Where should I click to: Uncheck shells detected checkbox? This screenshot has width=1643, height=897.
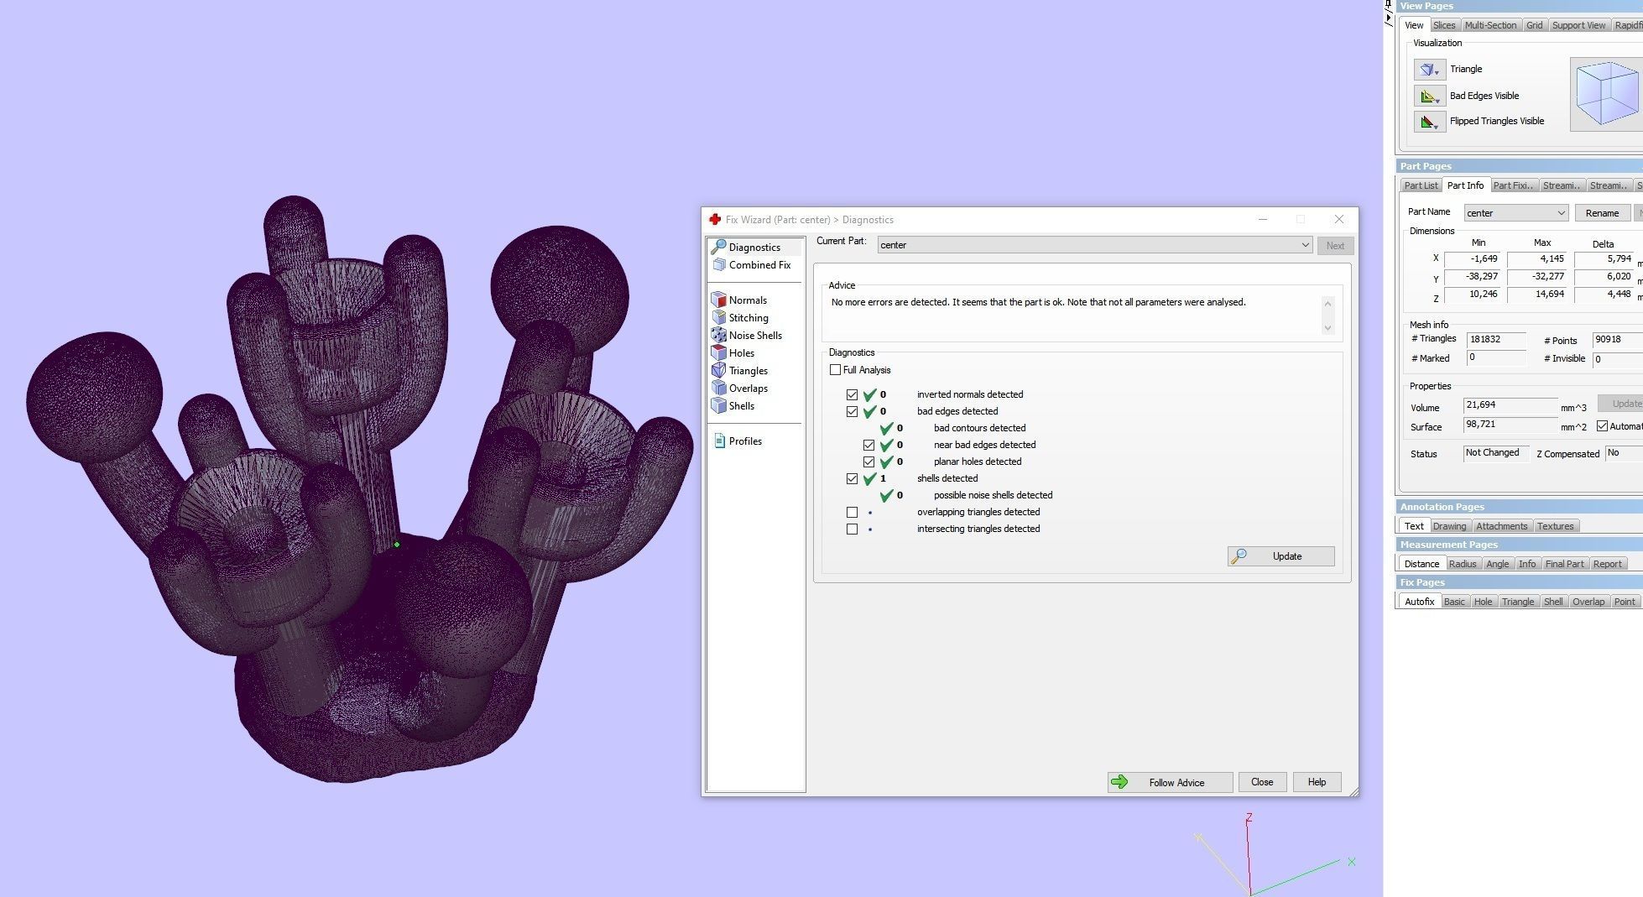pyautogui.click(x=852, y=478)
